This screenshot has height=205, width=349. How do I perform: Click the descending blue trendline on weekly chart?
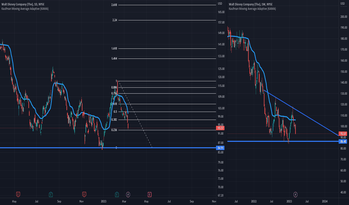pyautogui.click(x=300, y=112)
